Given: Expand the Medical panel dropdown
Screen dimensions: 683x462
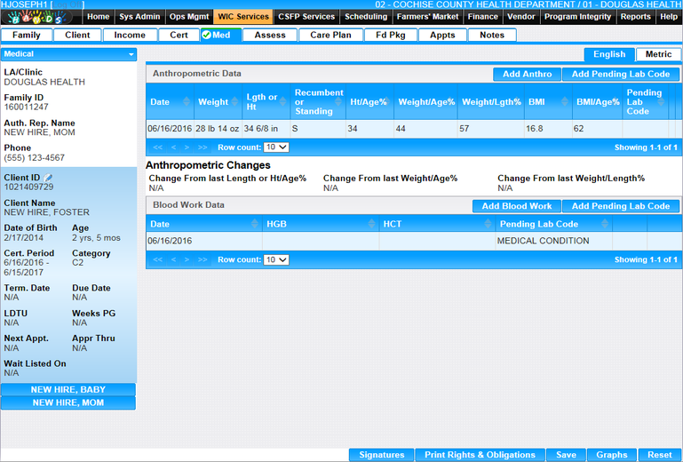Looking at the screenshot, I should tap(131, 54).
